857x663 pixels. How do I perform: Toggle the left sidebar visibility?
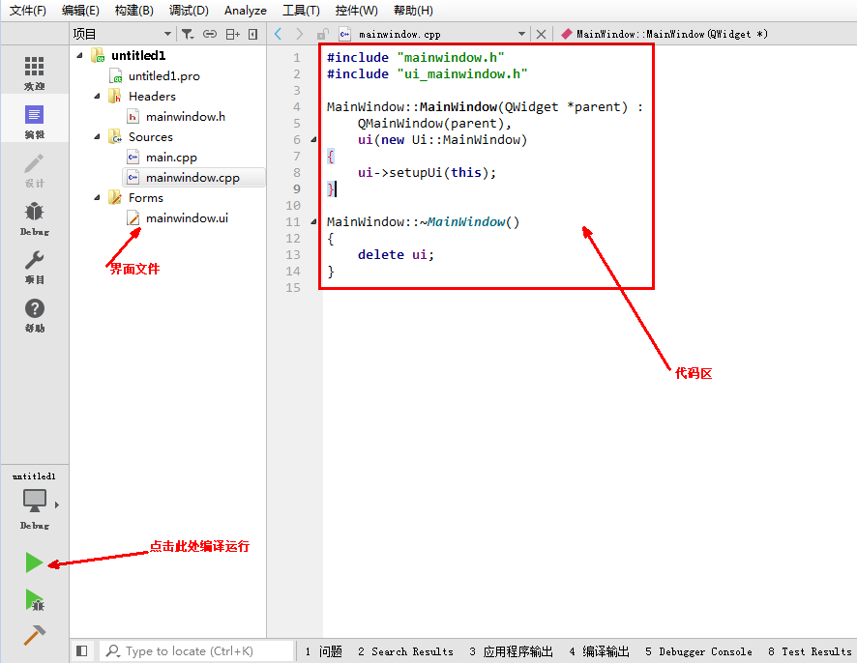pos(82,651)
